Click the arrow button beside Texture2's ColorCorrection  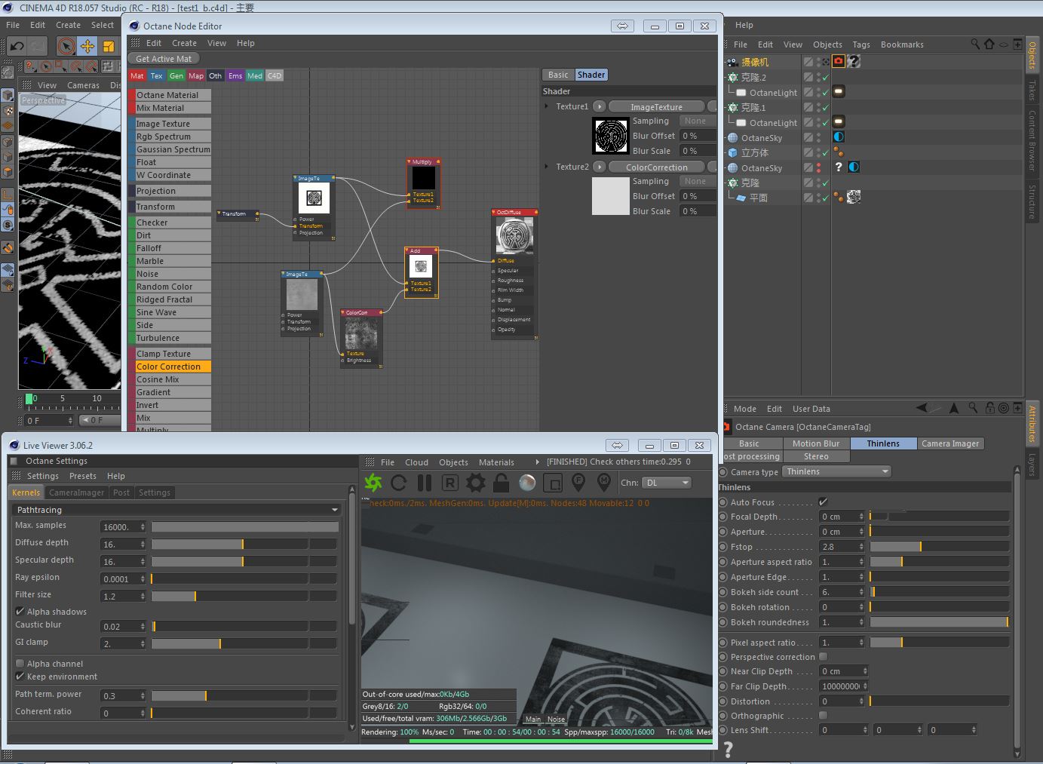tap(600, 167)
